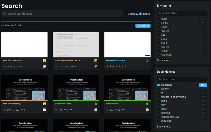Click the sqlite dependency label

164,109
